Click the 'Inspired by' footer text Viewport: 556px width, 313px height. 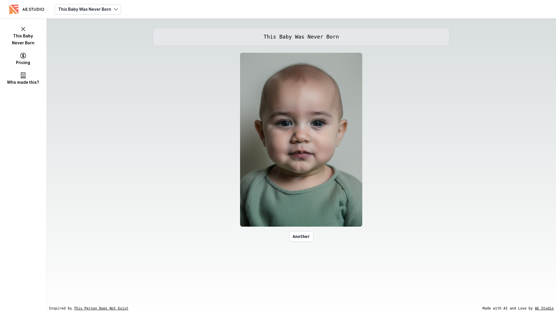(x=60, y=308)
